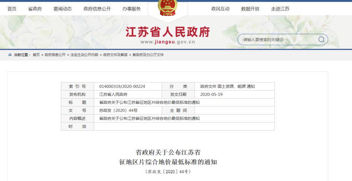Open the 首页 menu item
Screen dimensions: 352x181
(x=12, y=9)
